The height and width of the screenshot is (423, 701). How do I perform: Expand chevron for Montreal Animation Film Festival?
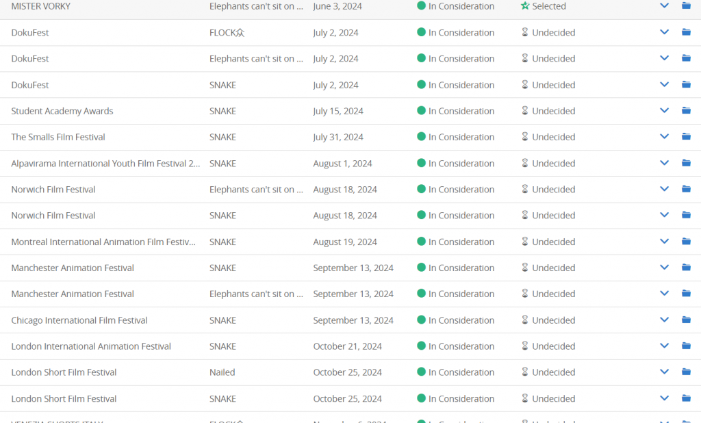pyautogui.click(x=664, y=242)
